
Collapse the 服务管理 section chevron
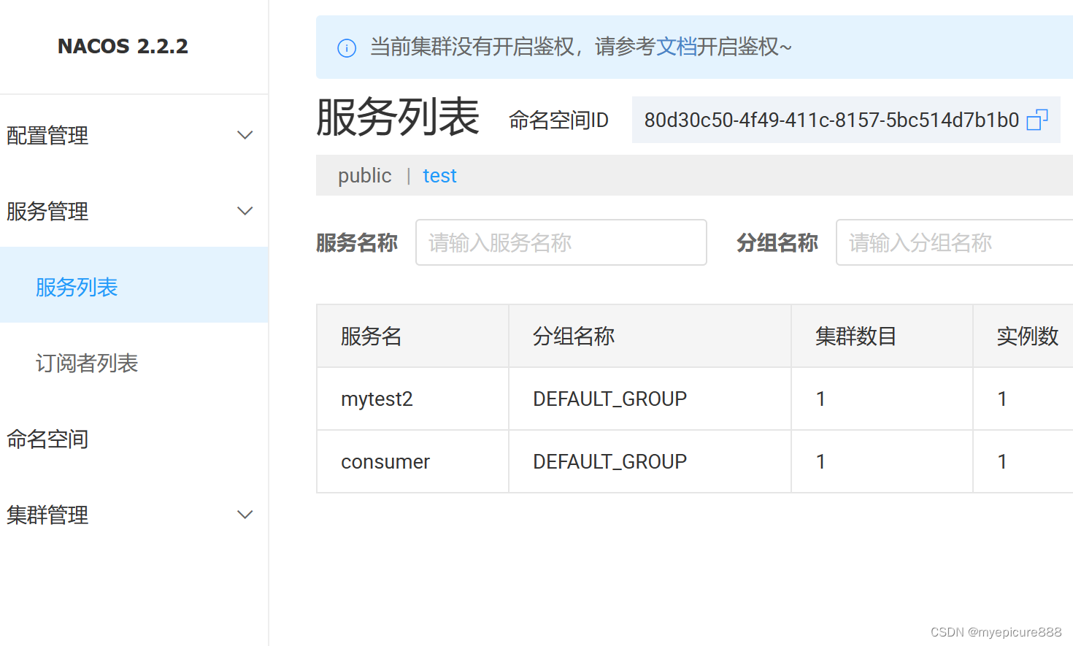pyautogui.click(x=245, y=210)
